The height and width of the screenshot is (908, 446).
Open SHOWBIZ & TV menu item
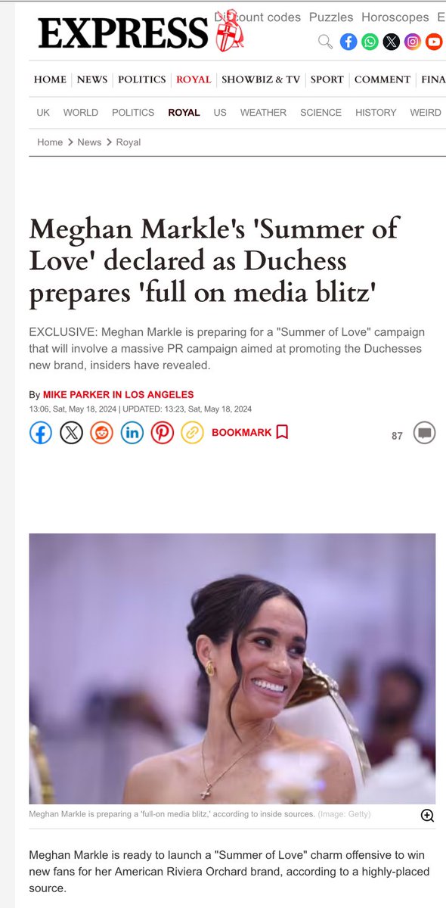pyautogui.click(x=261, y=79)
